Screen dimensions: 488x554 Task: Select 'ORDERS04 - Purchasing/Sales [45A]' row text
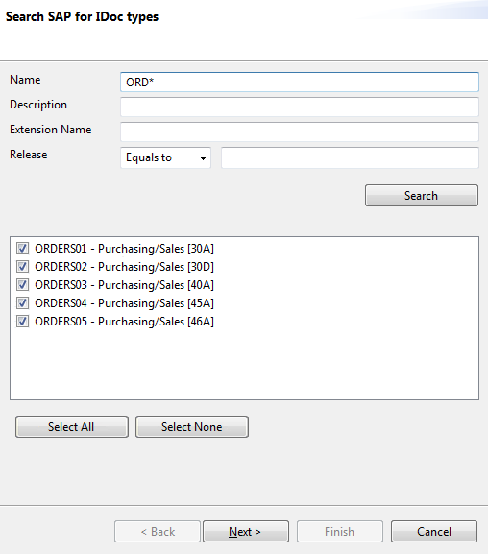coord(125,303)
